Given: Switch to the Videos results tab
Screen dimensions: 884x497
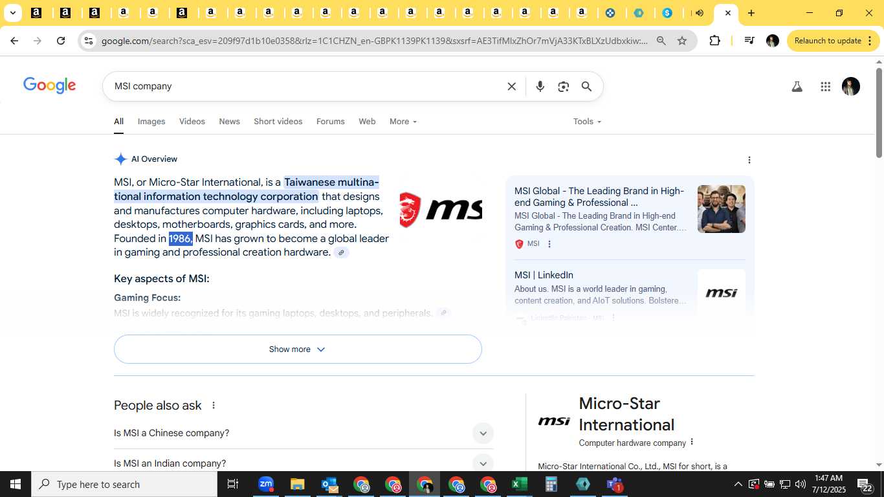Looking at the screenshot, I should pos(192,122).
